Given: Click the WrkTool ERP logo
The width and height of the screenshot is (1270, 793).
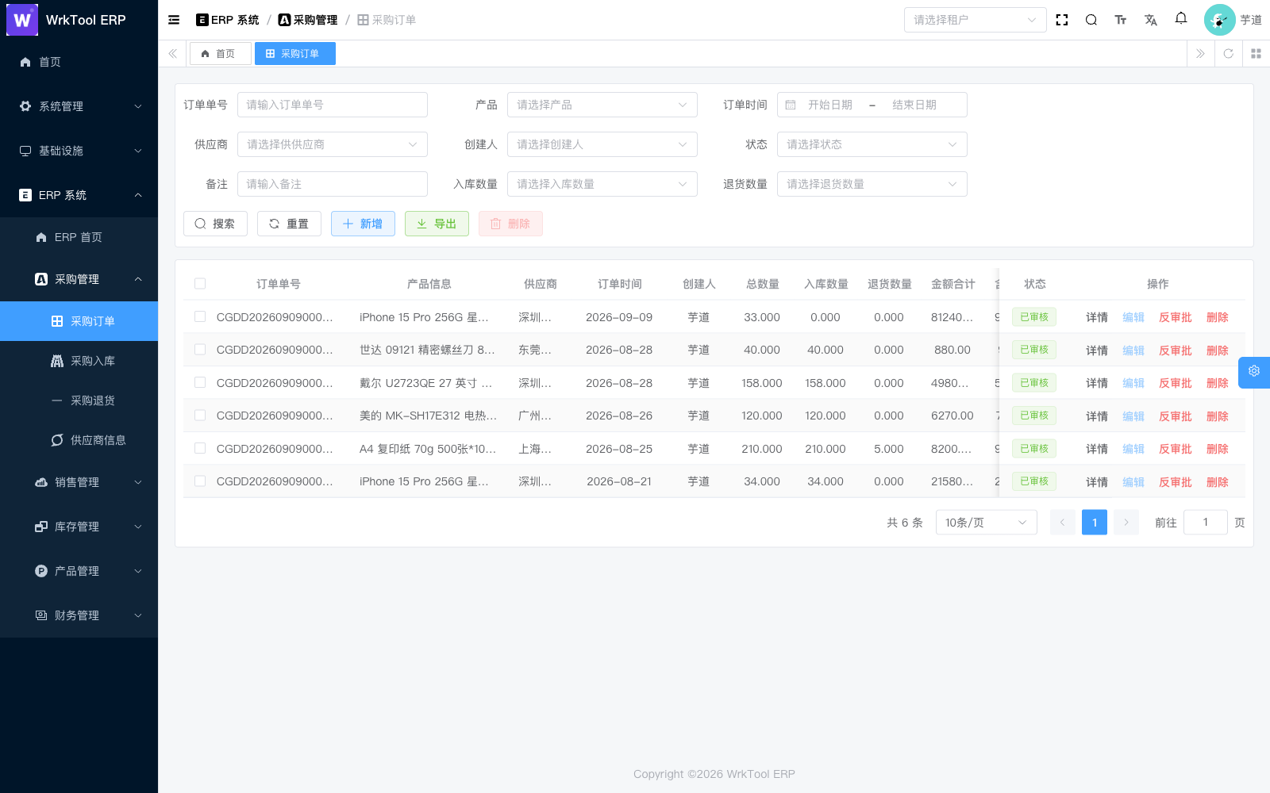Looking at the screenshot, I should pos(22,20).
